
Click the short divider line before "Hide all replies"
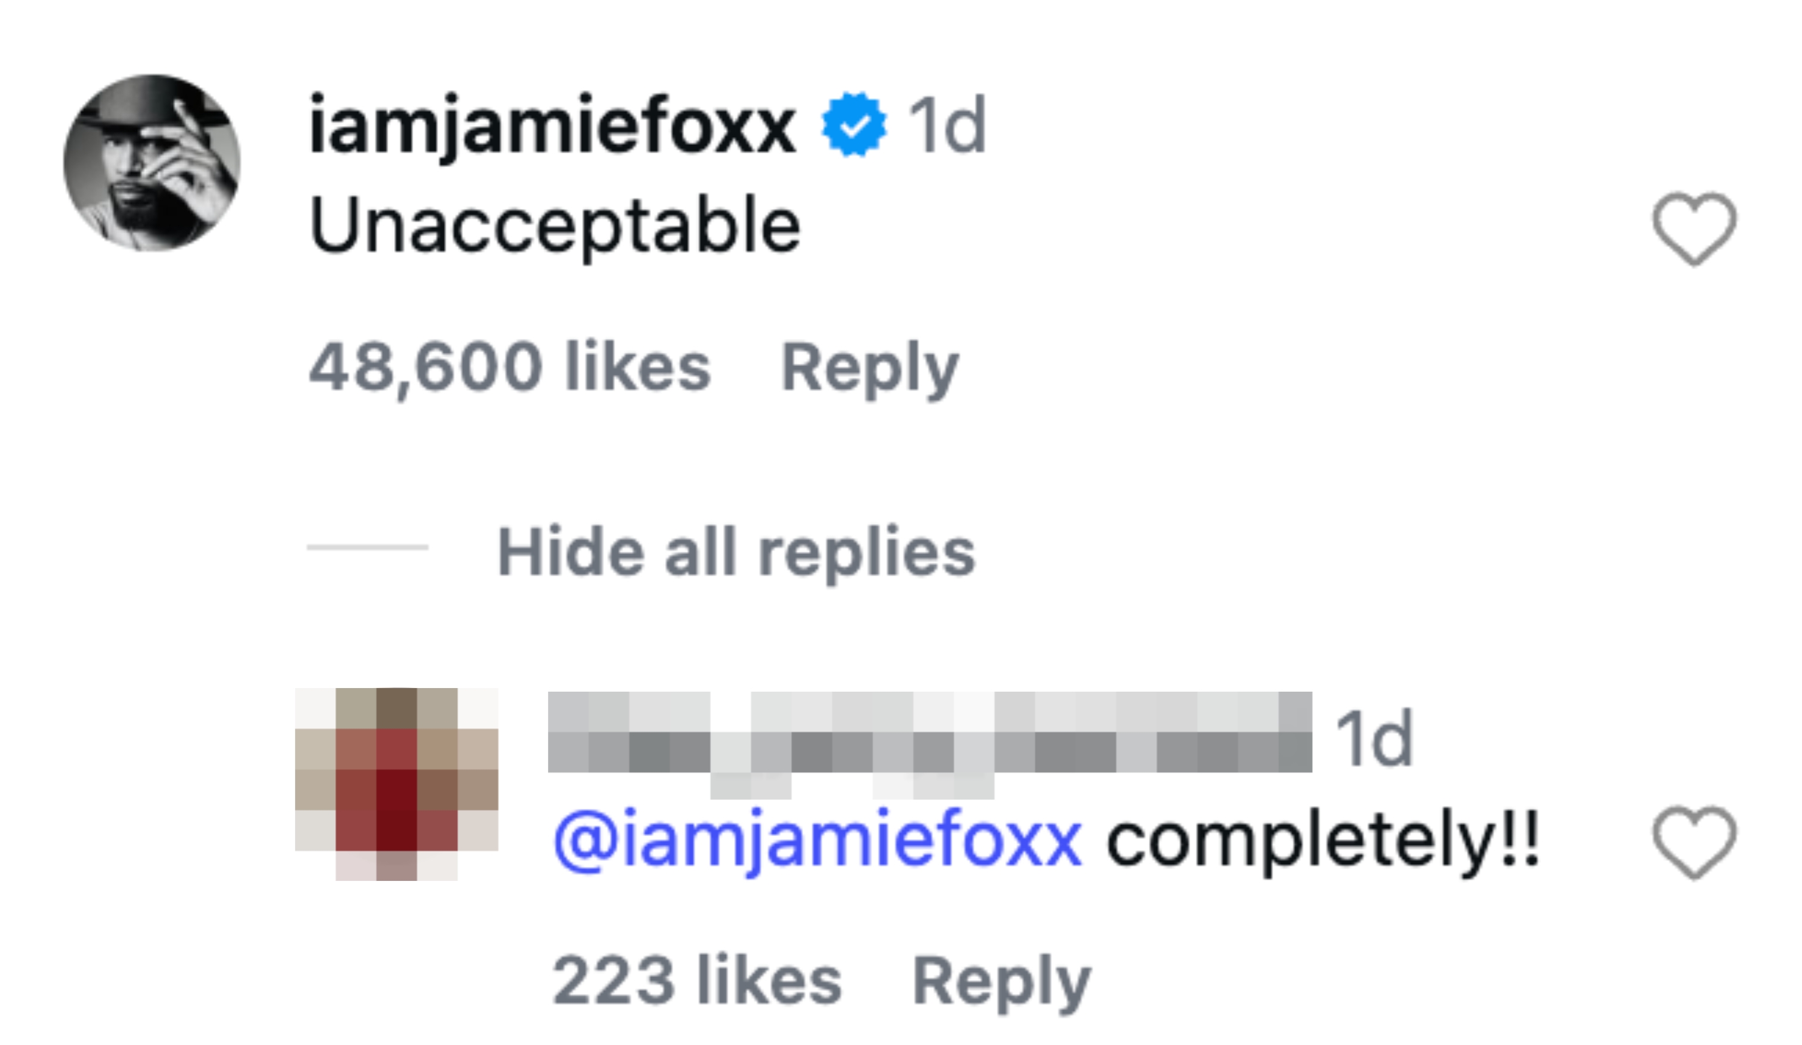pyautogui.click(x=367, y=547)
